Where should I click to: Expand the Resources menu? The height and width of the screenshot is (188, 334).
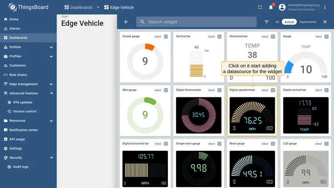51,121
